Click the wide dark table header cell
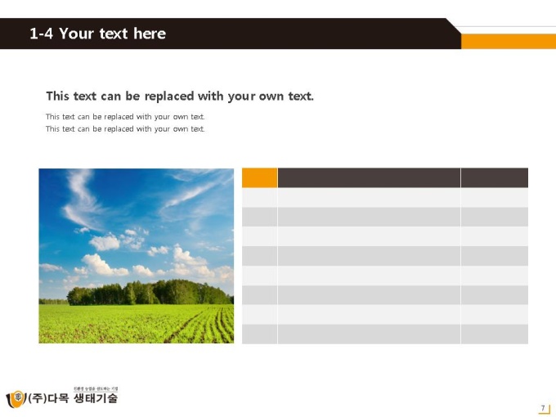 (x=369, y=177)
